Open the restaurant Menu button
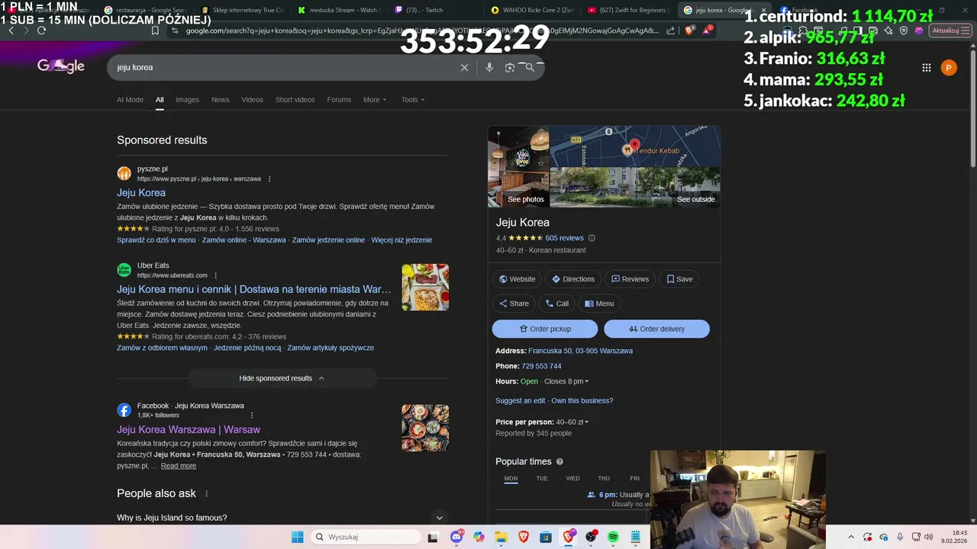977x549 pixels. 599,303
